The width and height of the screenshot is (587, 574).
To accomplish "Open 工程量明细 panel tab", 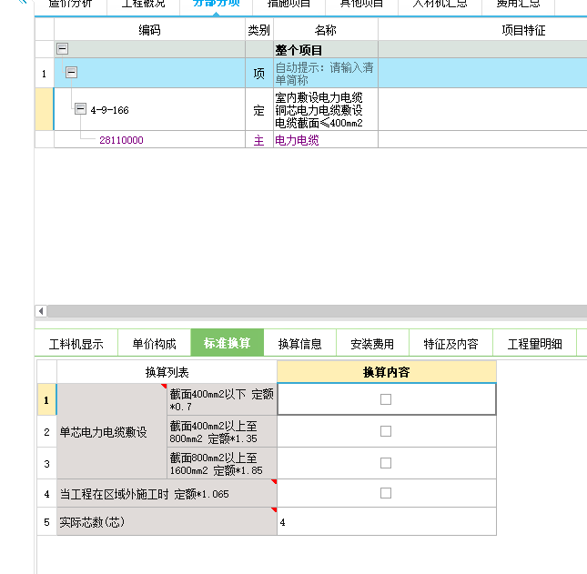I will point(534,343).
